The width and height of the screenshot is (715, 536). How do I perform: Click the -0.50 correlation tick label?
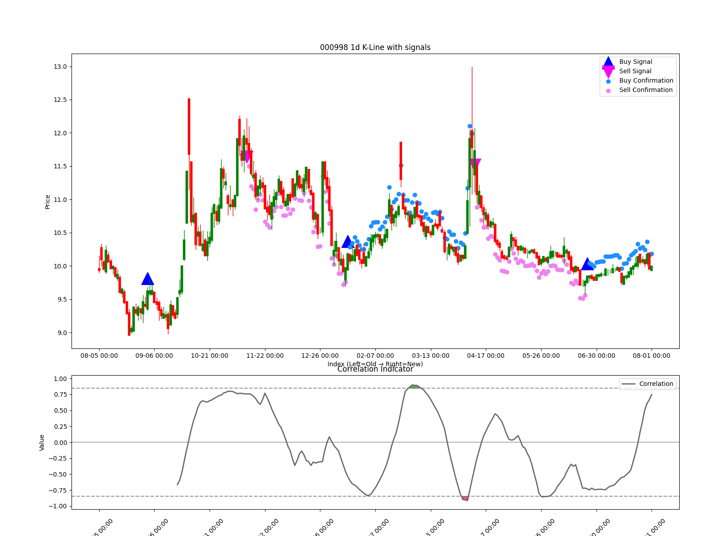(x=58, y=475)
